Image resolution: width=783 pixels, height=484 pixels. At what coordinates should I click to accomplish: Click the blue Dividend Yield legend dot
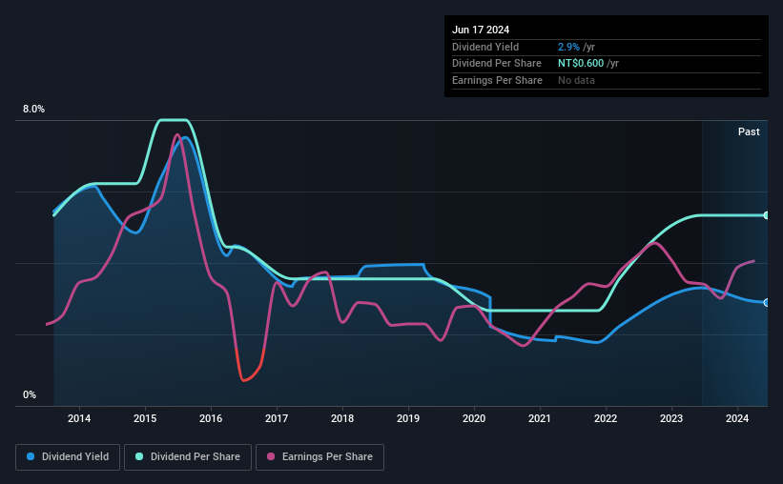pos(31,456)
